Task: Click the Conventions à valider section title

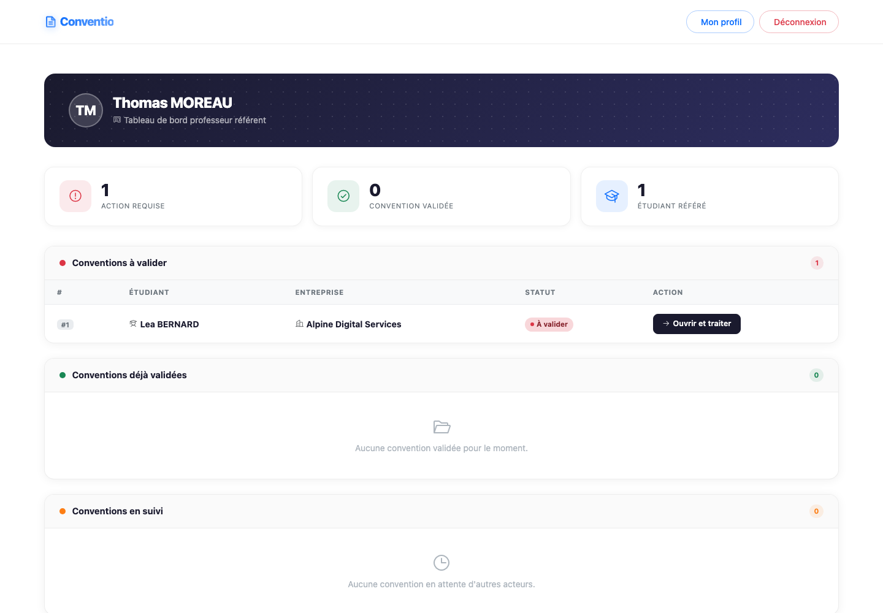Action: click(x=120, y=263)
